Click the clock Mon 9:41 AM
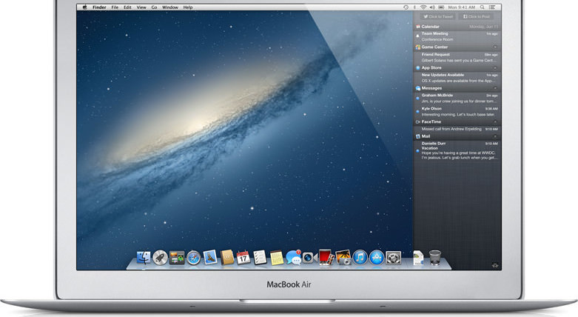The width and height of the screenshot is (578, 317). point(462,7)
